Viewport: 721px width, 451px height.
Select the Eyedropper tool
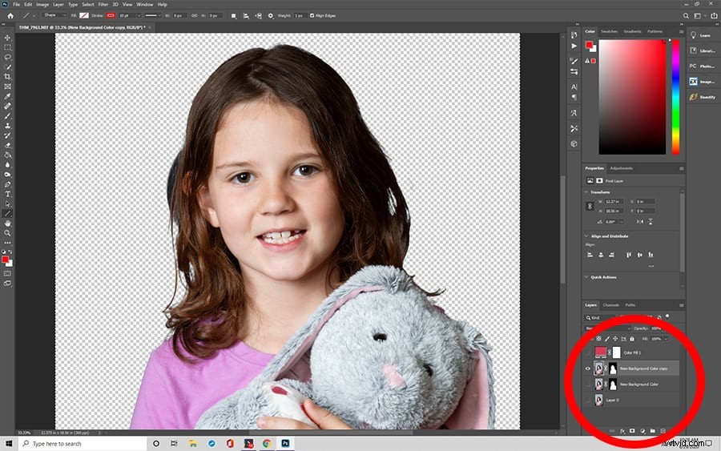[7, 96]
